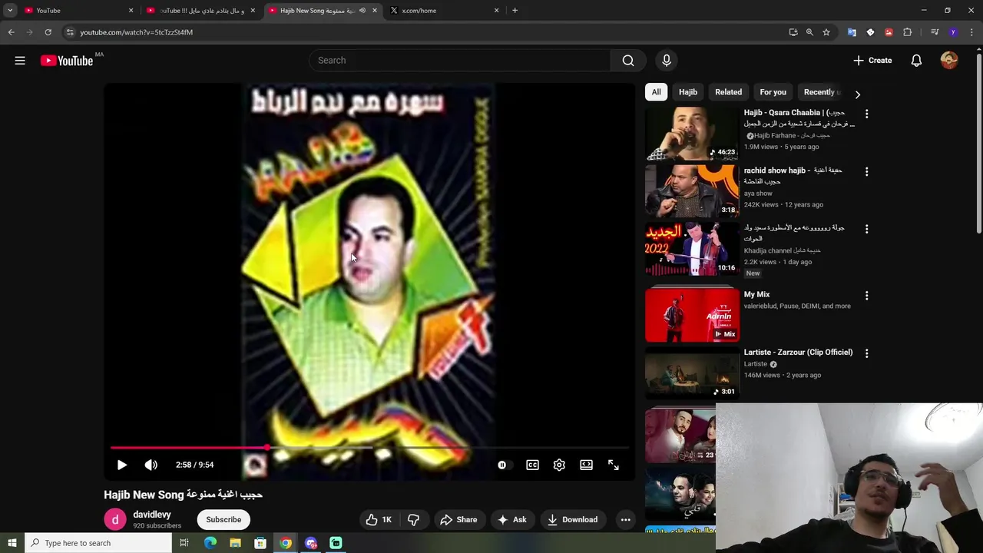This screenshot has height=553, width=983.
Task: Reload the page
Action: coord(48,32)
